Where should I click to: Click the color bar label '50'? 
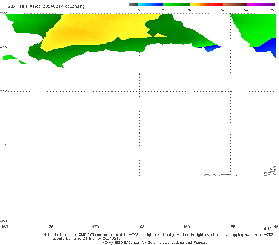point(223,10)
